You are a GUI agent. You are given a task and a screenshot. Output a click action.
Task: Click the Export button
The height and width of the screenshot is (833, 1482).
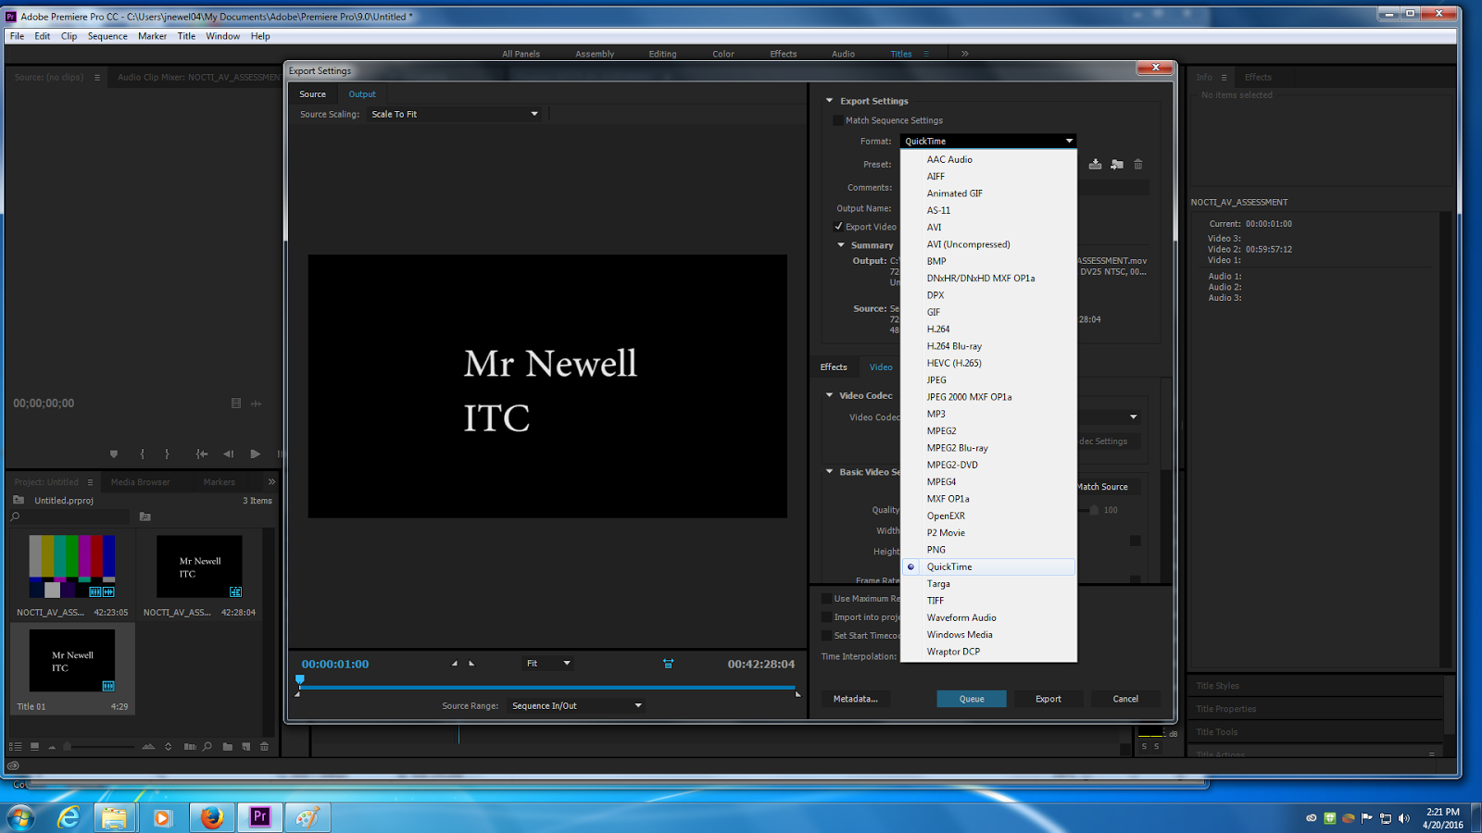click(x=1049, y=699)
